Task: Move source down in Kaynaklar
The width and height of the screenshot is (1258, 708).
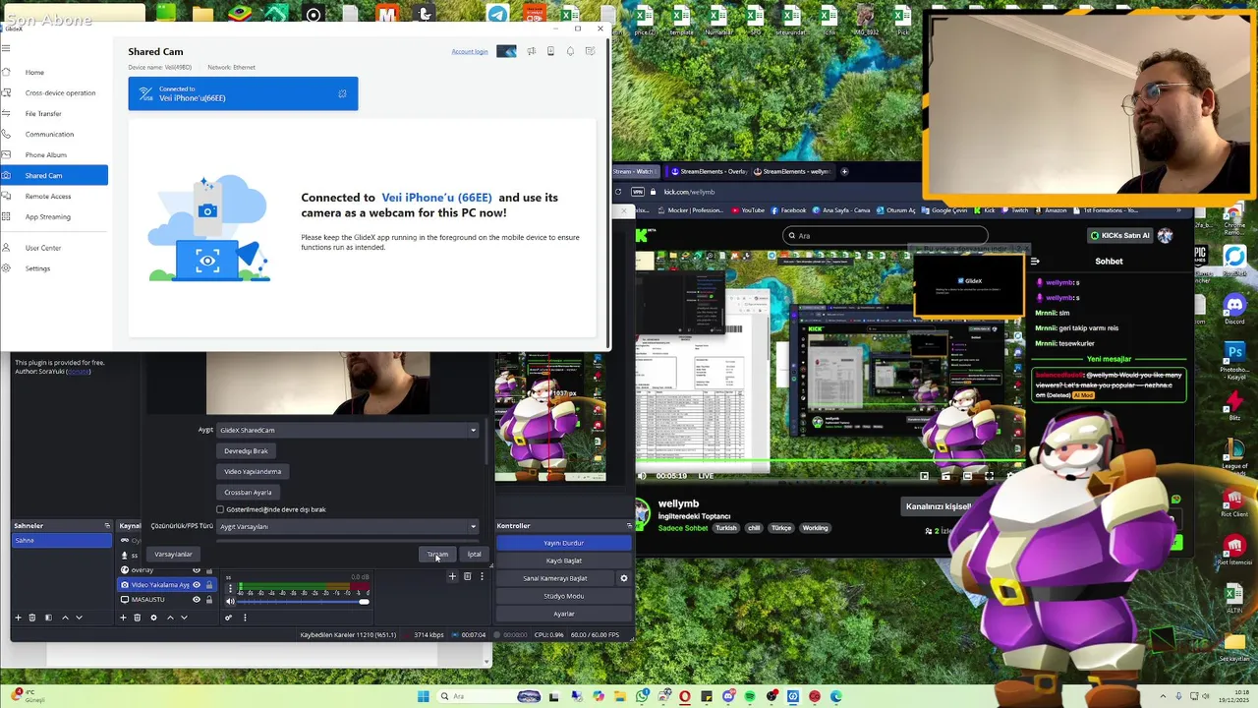Action: (184, 618)
